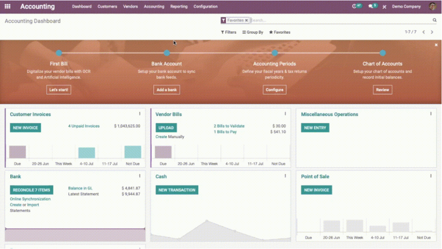Viewport: 442px width, 249px height.
Task: Open Vendor Bills card options menu
Action: pyautogui.click(x=285, y=114)
